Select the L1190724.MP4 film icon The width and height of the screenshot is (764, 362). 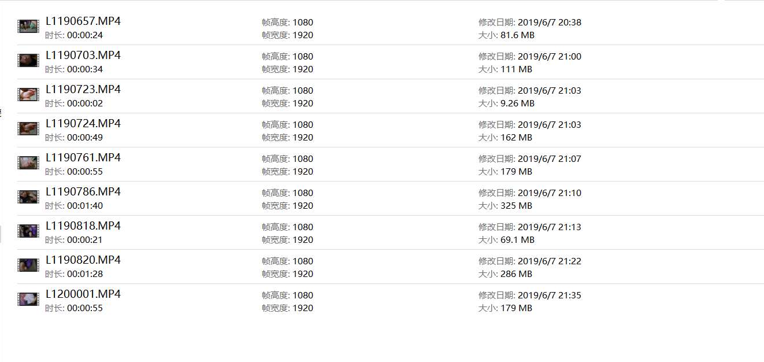28,128
